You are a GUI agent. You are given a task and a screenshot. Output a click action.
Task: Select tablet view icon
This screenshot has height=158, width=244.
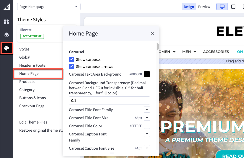[x=233, y=7]
